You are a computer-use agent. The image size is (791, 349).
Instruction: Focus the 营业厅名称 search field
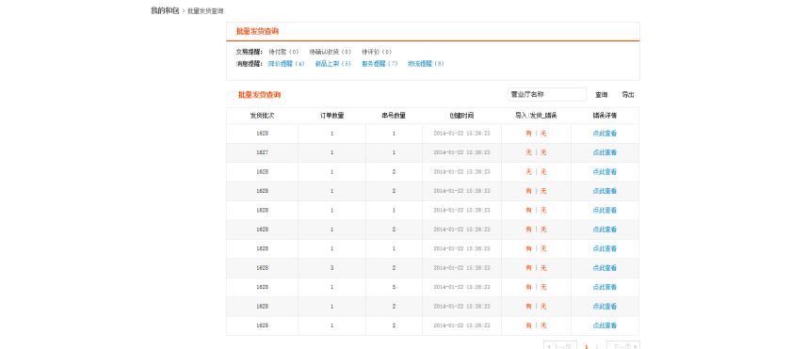pos(547,95)
